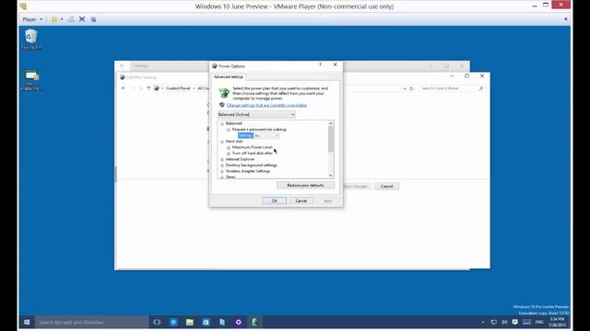Open the Edge browser taskbar icon
590x331 pixels.
tap(173, 322)
